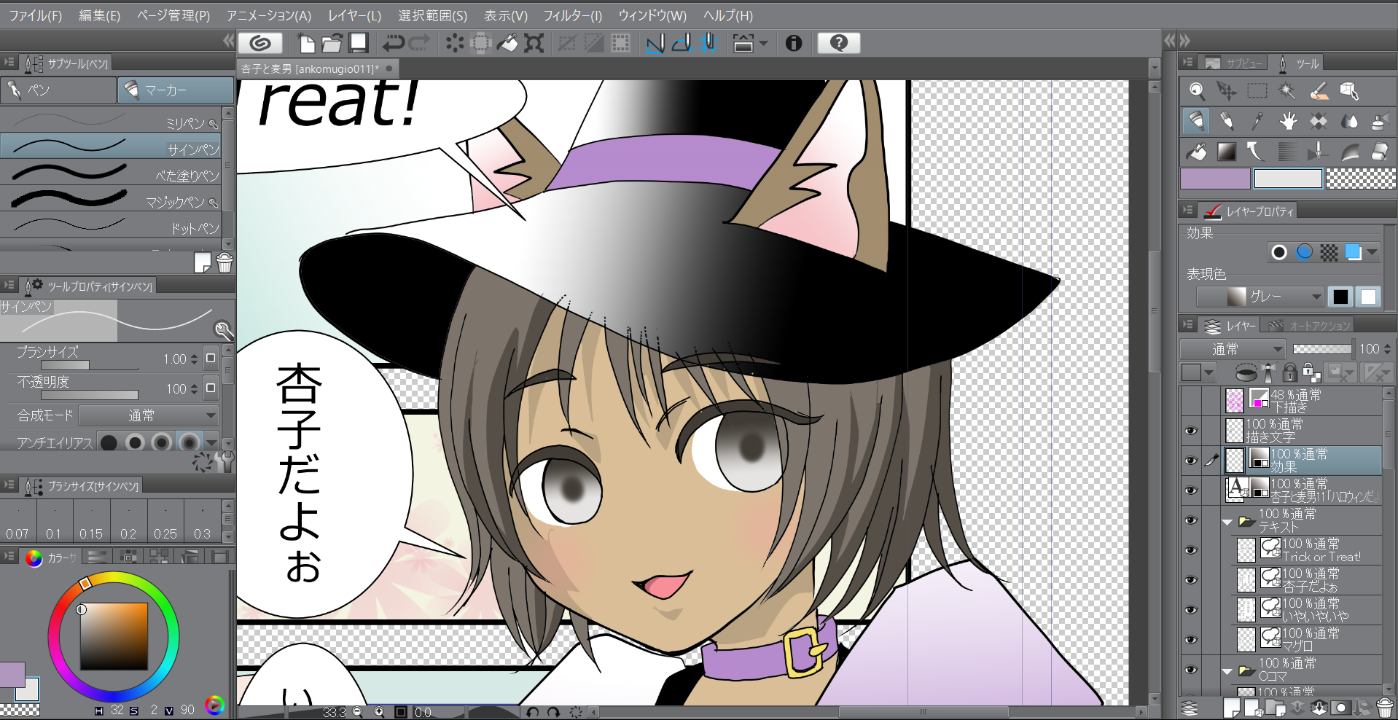Image resolution: width=1398 pixels, height=720 pixels.
Task: Open the layer palette color dropdown
Action: point(1198,373)
